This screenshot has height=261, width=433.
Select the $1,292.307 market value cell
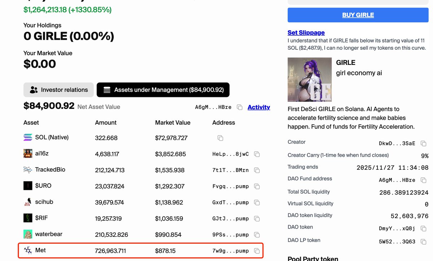click(x=170, y=186)
